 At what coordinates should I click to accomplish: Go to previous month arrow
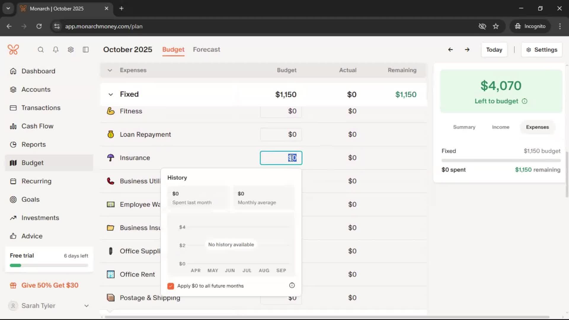click(450, 49)
